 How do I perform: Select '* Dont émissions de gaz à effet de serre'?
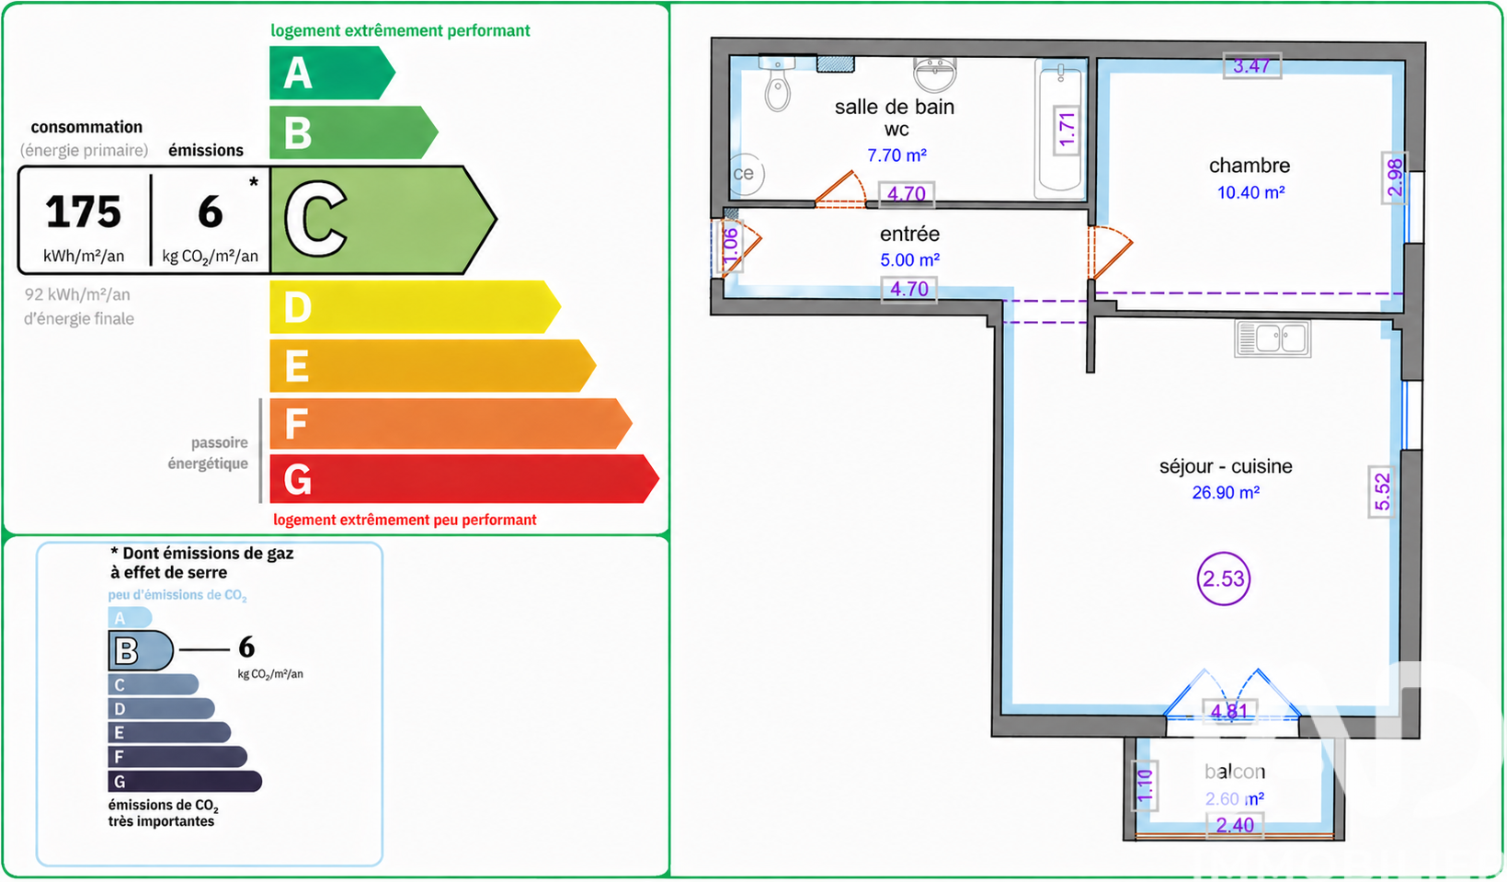click(201, 562)
